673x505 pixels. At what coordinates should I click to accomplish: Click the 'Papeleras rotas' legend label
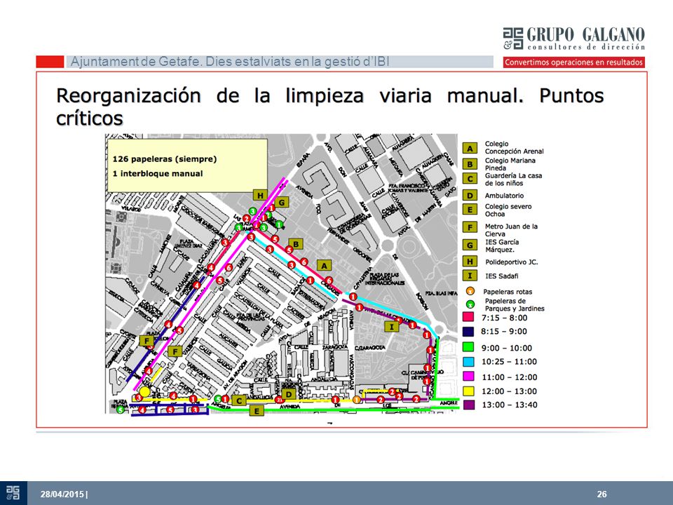[508, 292]
